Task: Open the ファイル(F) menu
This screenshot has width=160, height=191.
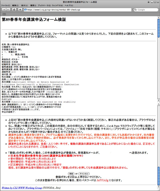Action: 6,5
